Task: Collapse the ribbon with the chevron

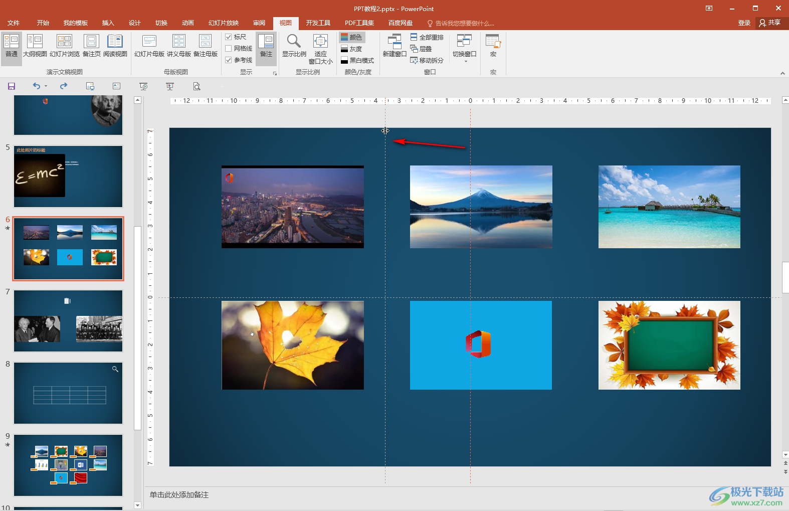Action: click(x=782, y=73)
